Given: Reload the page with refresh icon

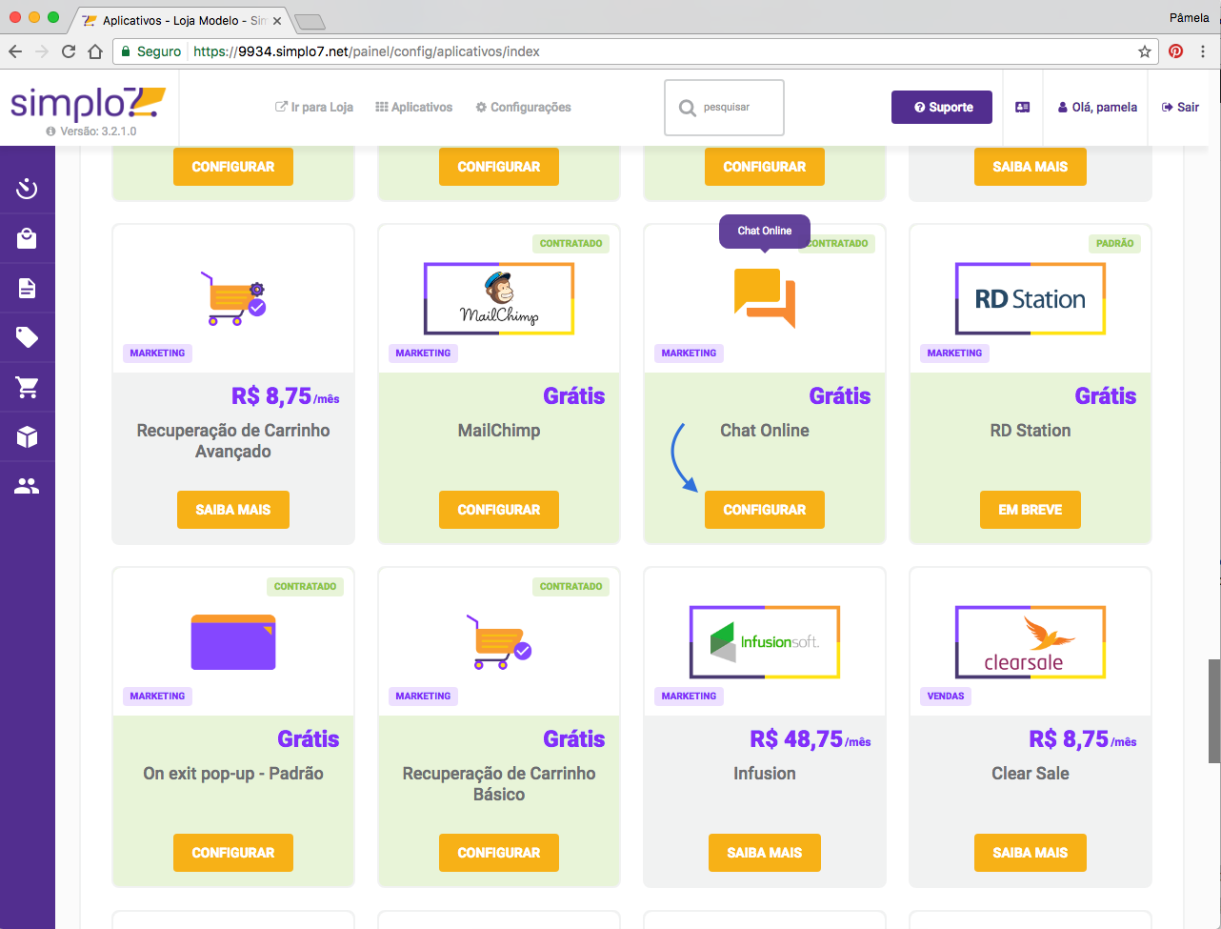Looking at the screenshot, I should tap(69, 51).
